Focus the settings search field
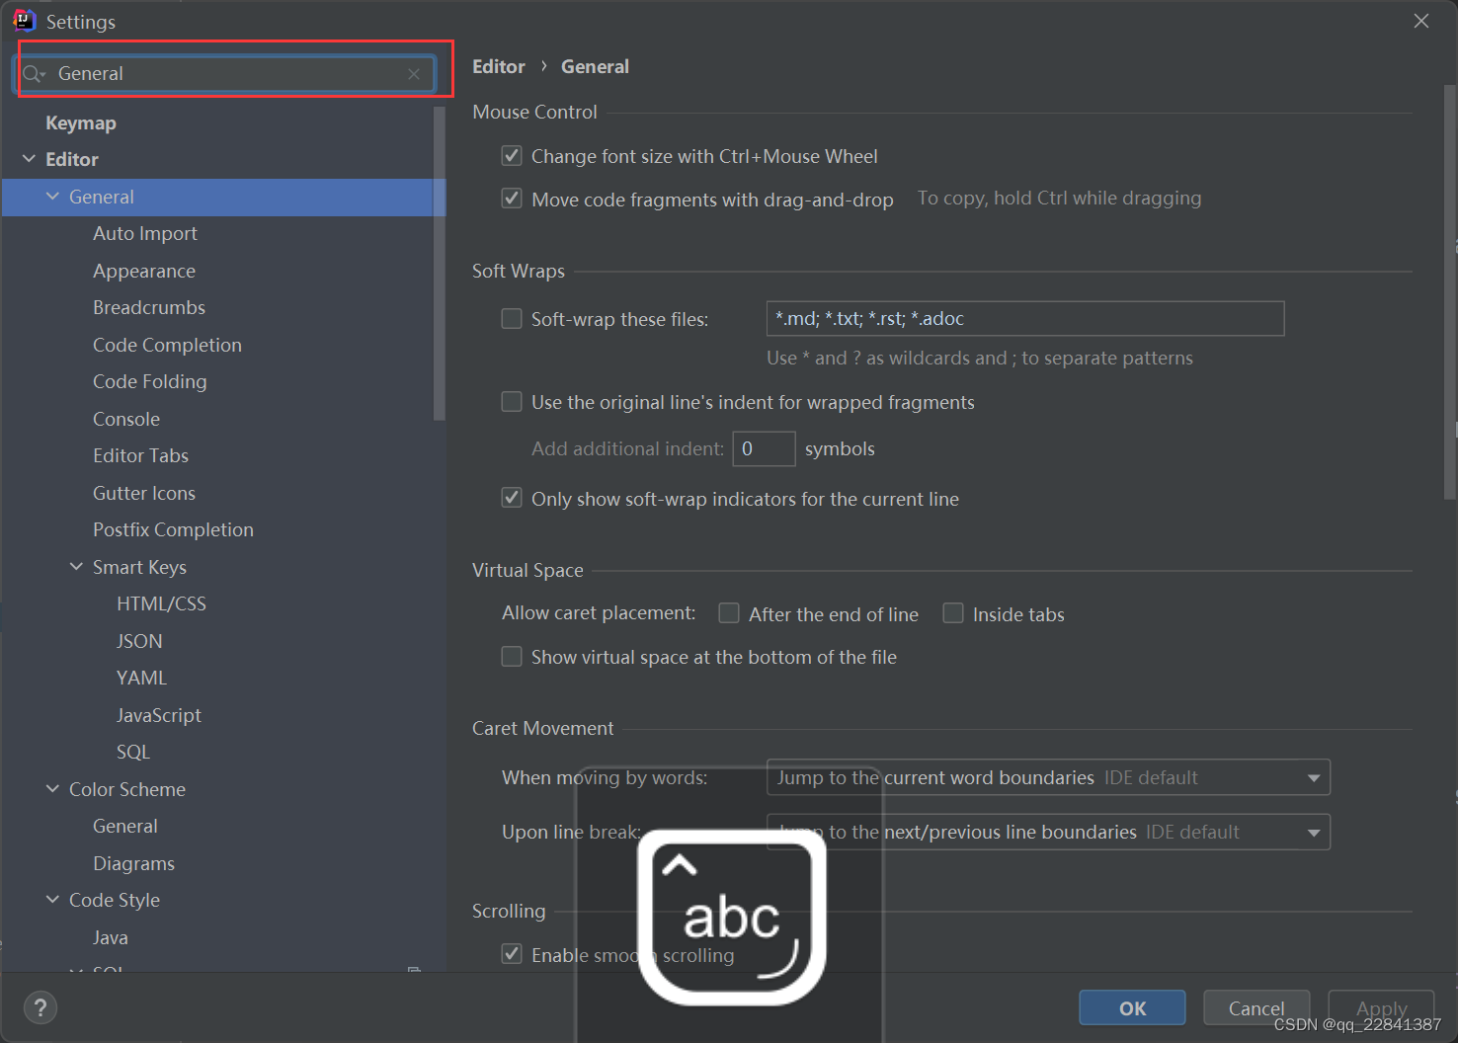 pyautogui.click(x=227, y=74)
